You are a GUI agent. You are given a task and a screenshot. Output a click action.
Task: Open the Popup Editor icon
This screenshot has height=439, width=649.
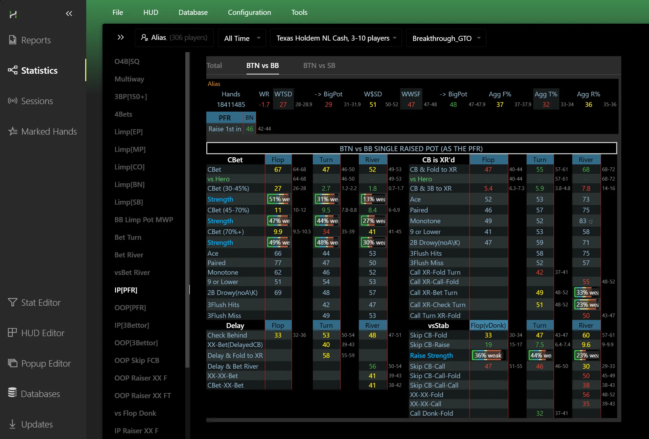[x=13, y=363]
